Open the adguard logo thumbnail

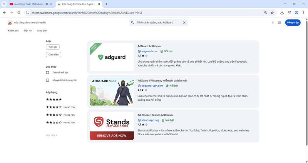pos(112,57)
